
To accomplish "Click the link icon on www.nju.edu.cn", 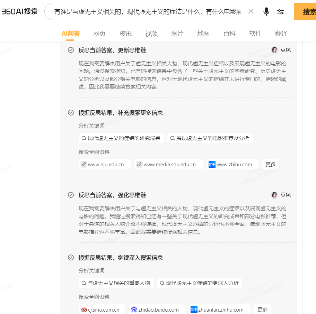I will tap(83, 164).
